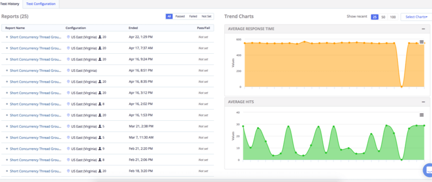This screenshot has height=182, width=432.
Task: Click user icon in Feb 21, 2:06 PM row
Action: tap(100, 160)
